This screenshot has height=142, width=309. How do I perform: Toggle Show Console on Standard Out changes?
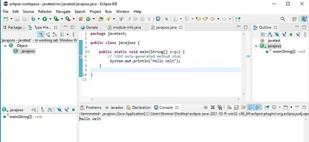pos(250,107)
